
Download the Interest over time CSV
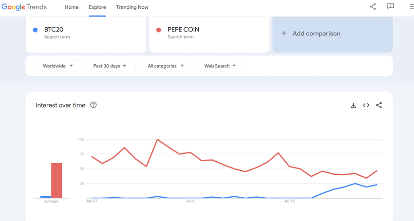point(354,105)
